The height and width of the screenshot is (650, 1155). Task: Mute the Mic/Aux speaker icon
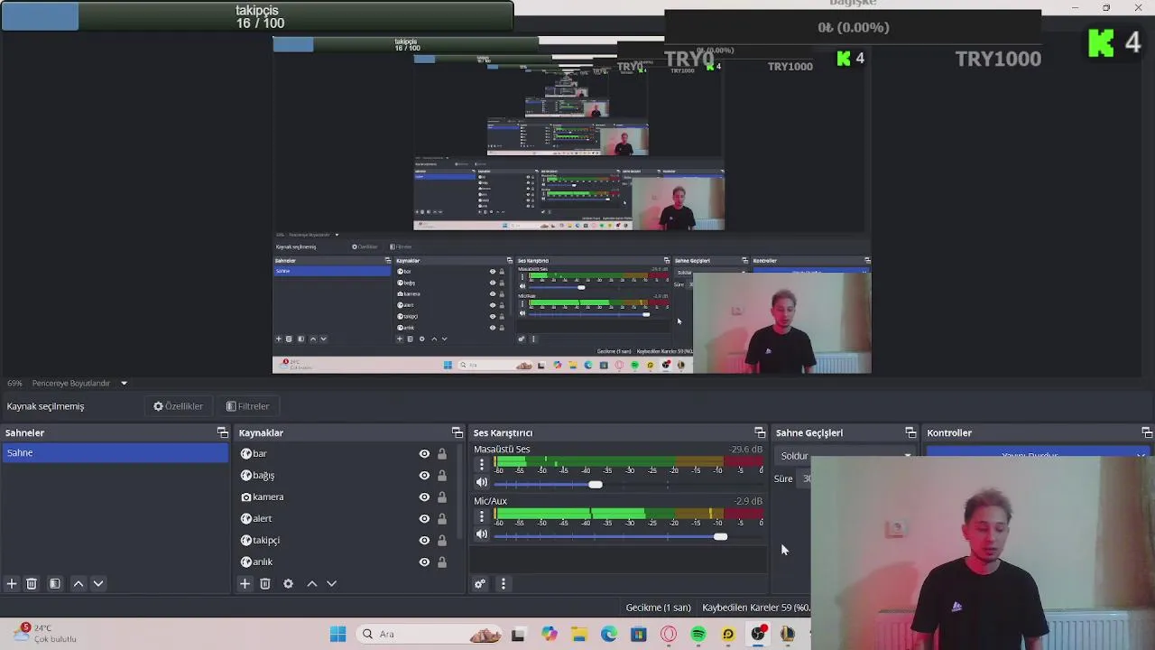tap(482, 534)
